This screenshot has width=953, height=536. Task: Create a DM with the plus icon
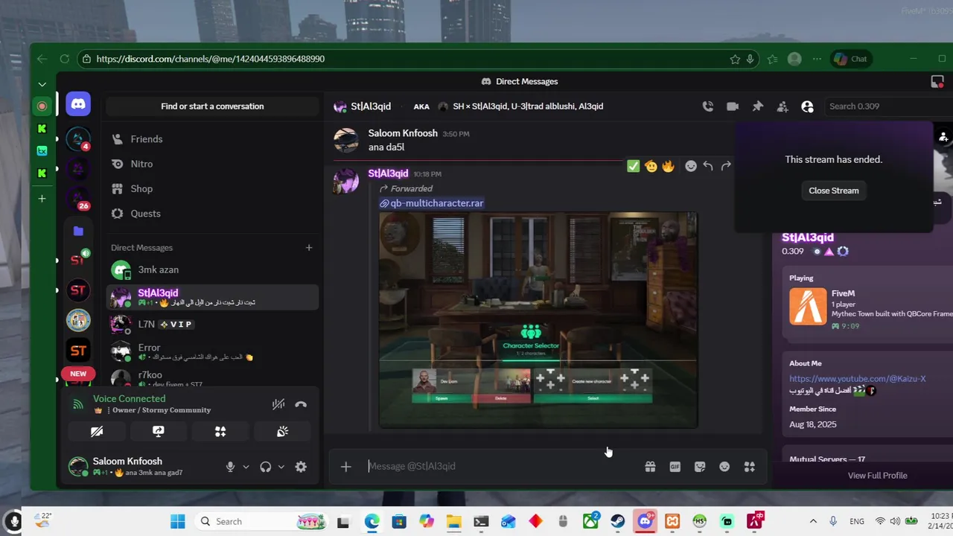click(309, 248)
